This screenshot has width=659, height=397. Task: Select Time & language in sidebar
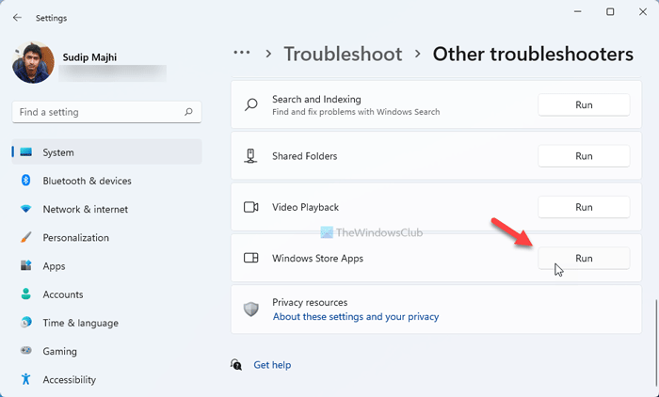tap(80, 323)
